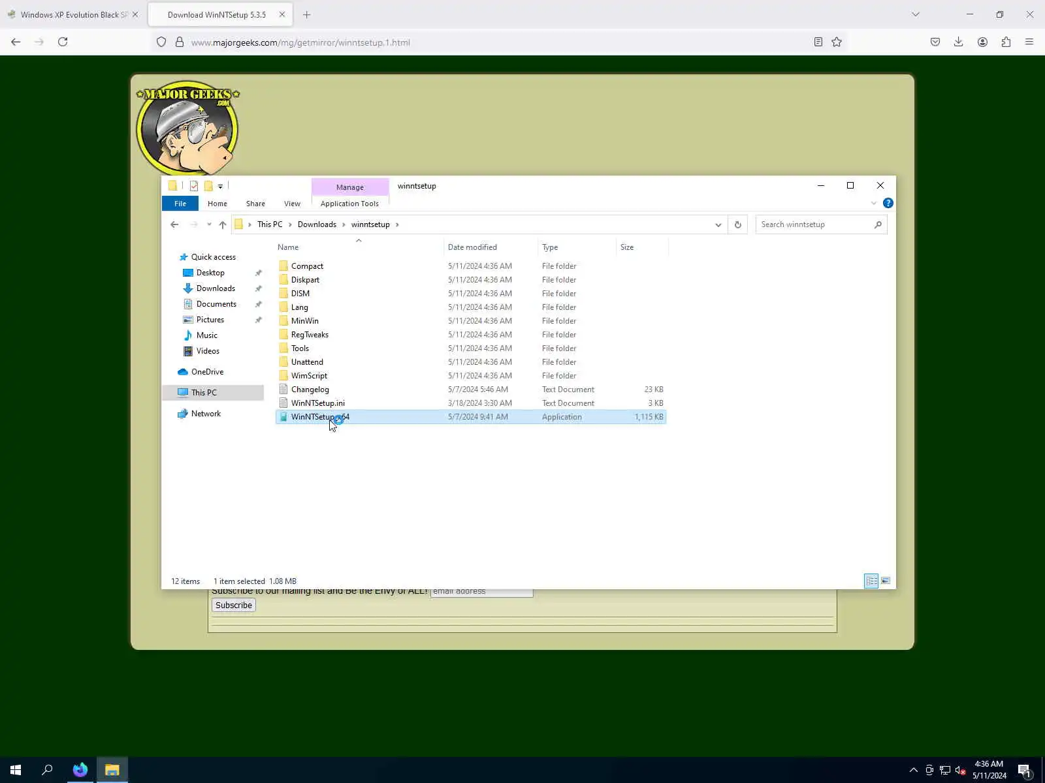
Task: Expand the Explorer ribbon
Action: (874, 204)
